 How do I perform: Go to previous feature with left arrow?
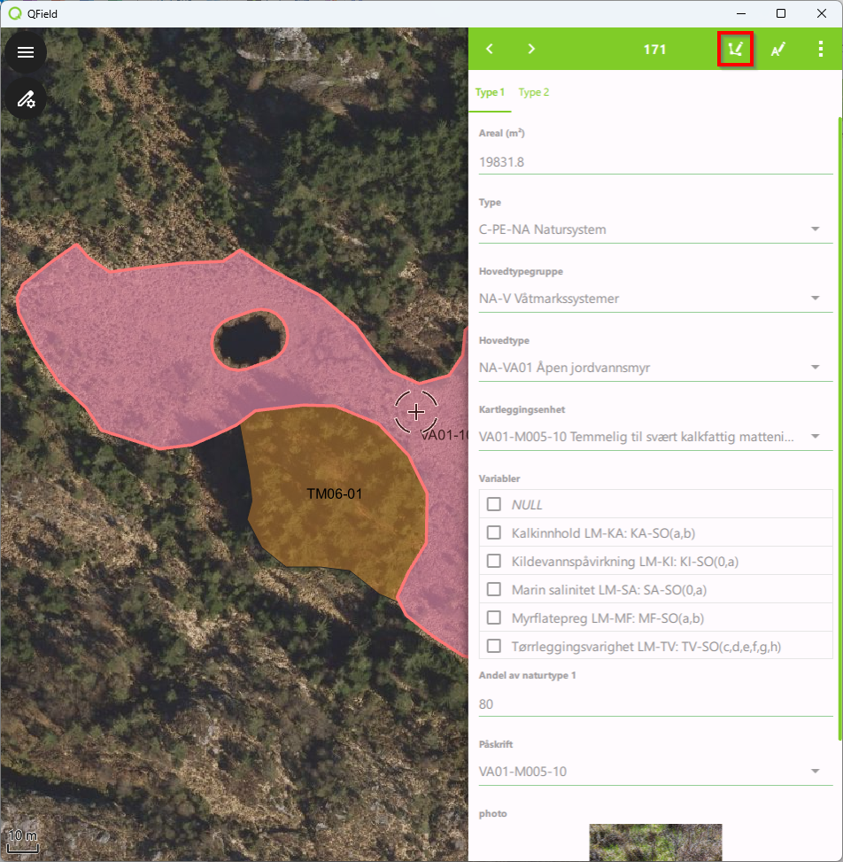pos(490,49)
